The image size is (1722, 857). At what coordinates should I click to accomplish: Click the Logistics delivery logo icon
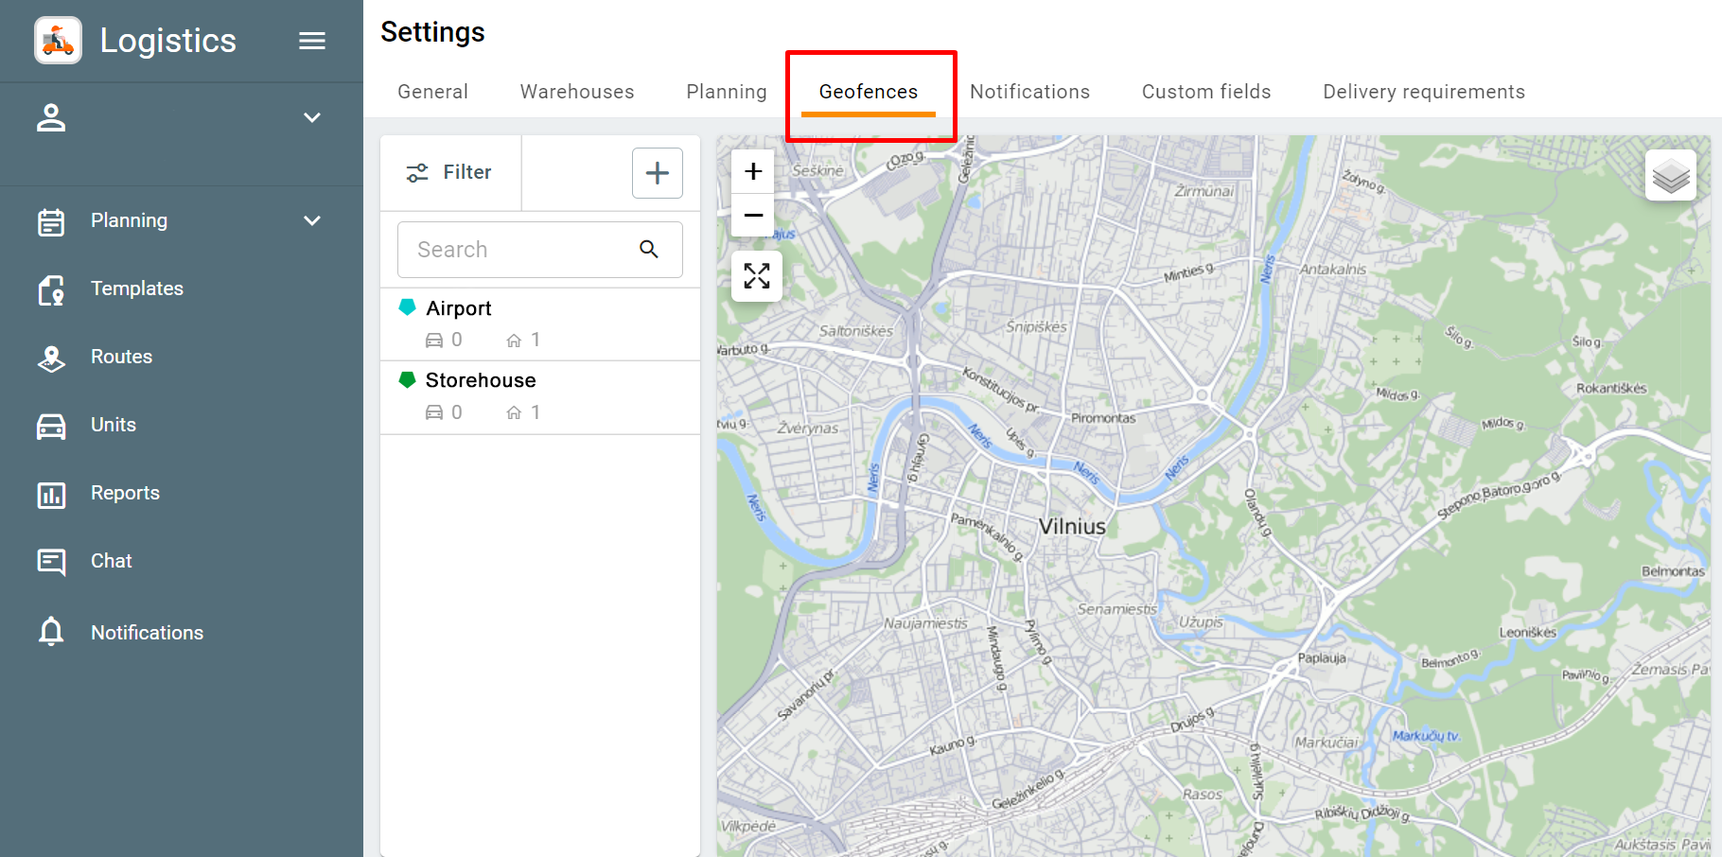[x=57, y=40]
